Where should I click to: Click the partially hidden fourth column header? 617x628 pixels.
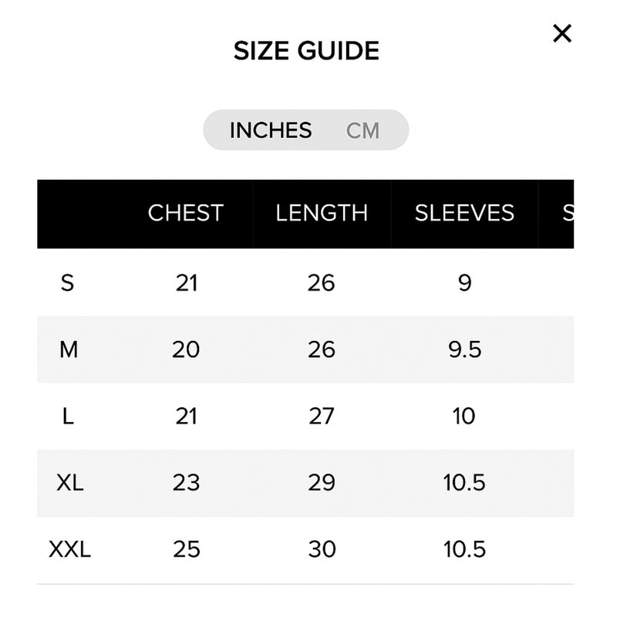coord(567,213)
